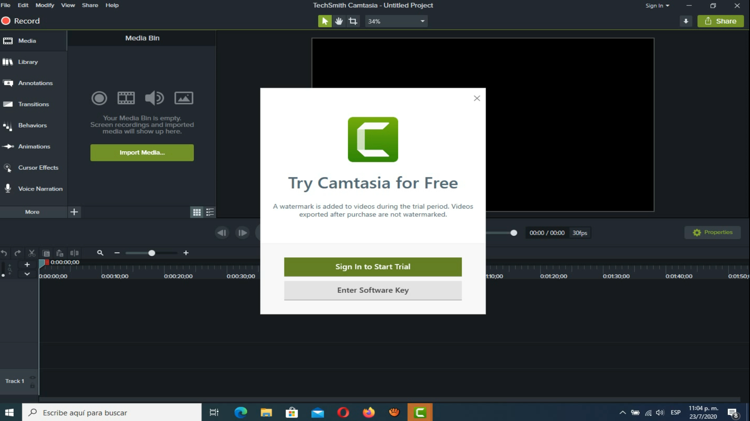The width and height of the screenshot is (750, 421).
Task: Click the Record button
Action: [21, 21]
